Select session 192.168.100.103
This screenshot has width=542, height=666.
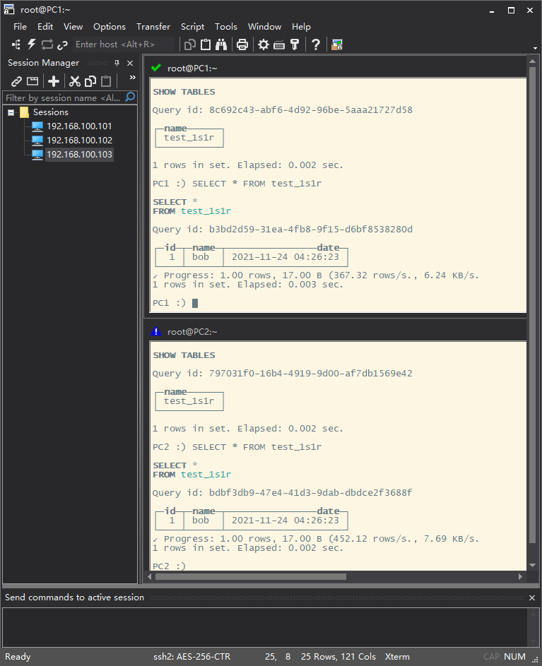pyautogui.click(x=79, y=154)
